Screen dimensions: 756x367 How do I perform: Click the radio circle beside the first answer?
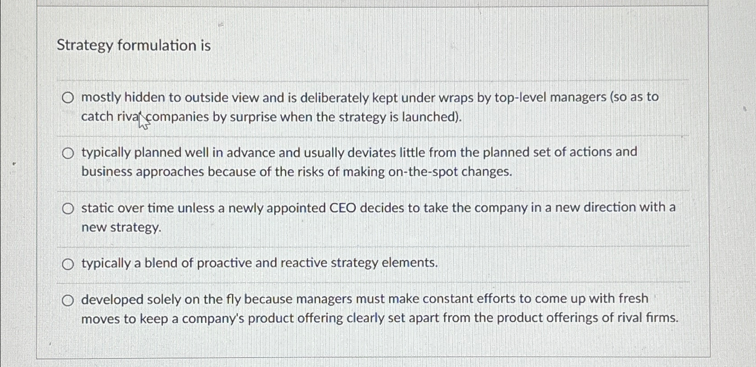(x=68, y=98)
